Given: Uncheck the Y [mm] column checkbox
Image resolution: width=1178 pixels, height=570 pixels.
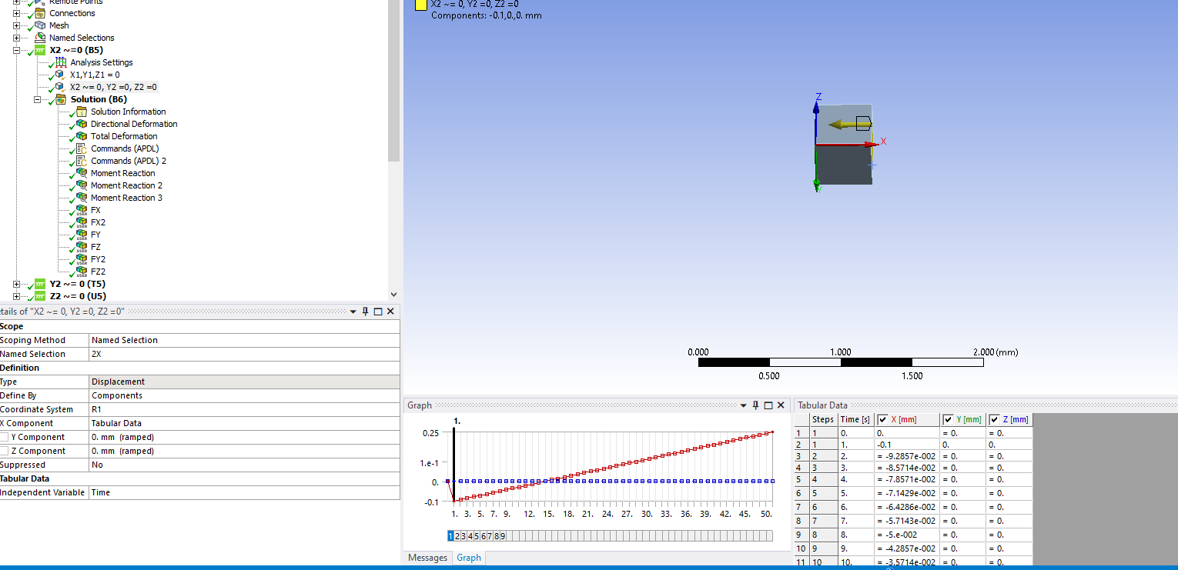Looking at the screenshot, I should click(x=947, y=419).
